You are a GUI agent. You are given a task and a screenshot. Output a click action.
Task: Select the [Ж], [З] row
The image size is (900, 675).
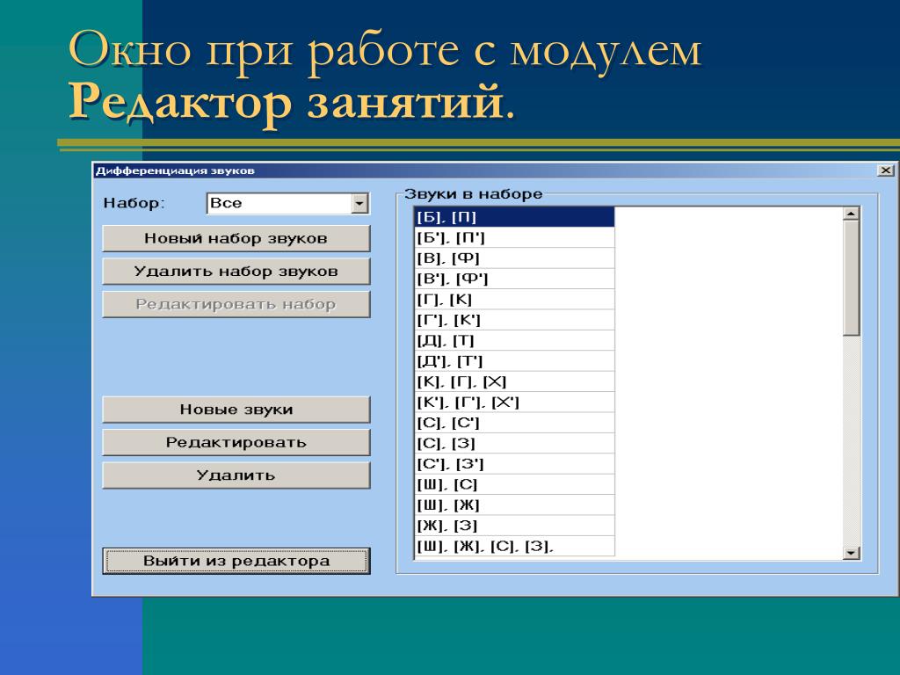pos(514,526)
